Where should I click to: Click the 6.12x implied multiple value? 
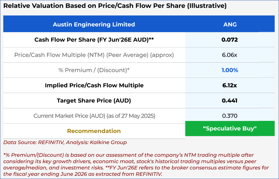coord(230,85)
